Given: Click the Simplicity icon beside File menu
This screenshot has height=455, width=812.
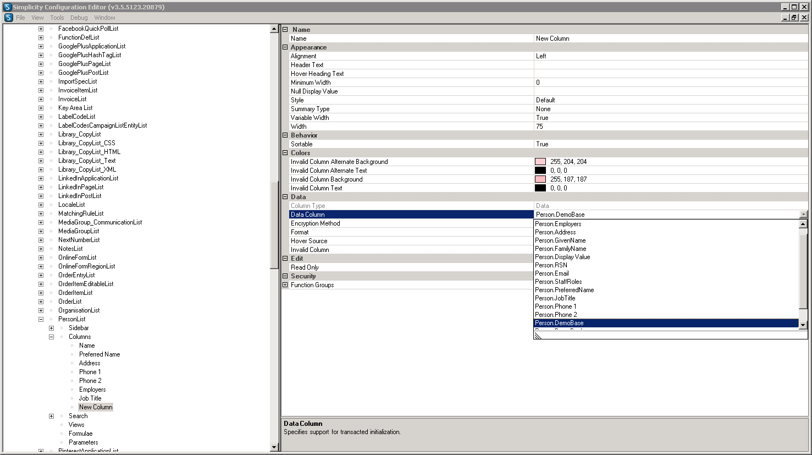Looking at the screenshot, I should (9, 18).
